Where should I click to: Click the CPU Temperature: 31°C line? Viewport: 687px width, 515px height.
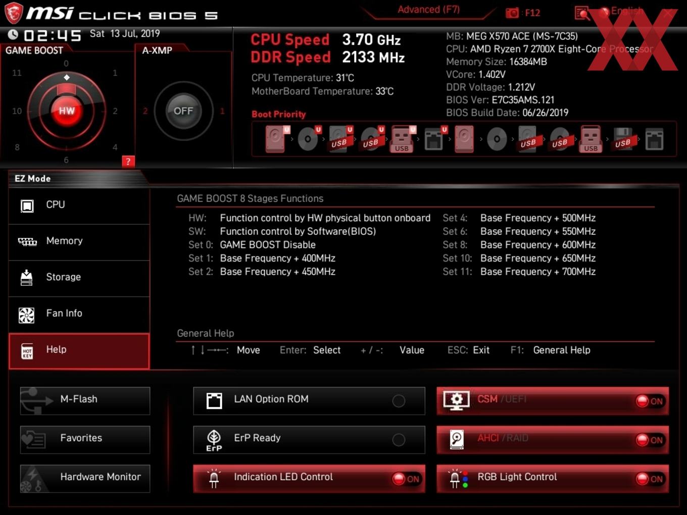point(303,78)
